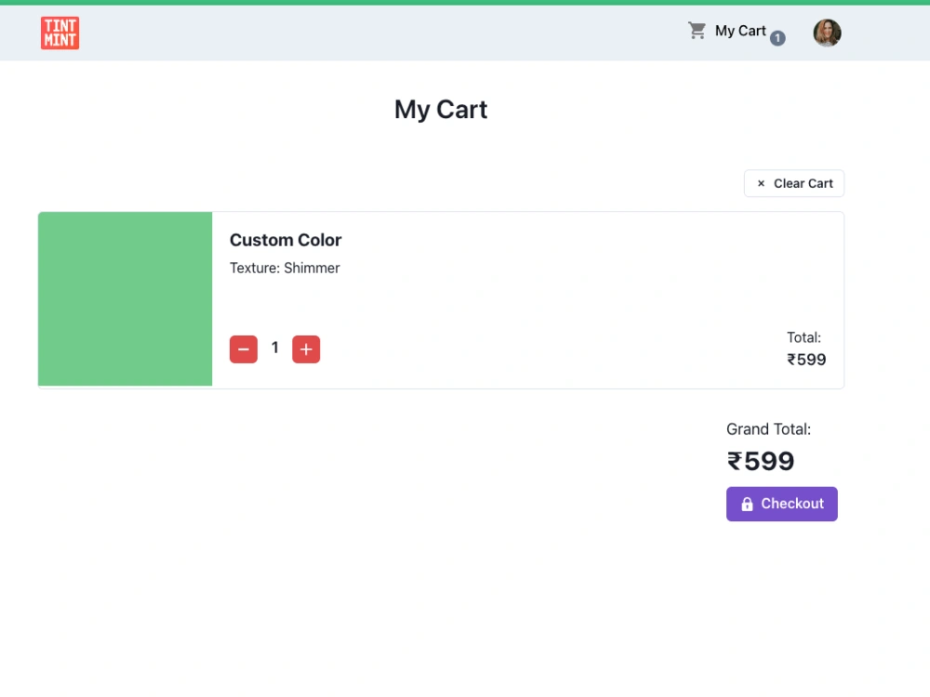Image resolution: width=930 pixels, height=697 pixels.
Task: Increase quantity with the plus button
Action: [306, 349]
